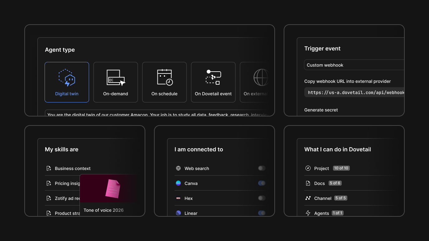Click the workflow icon above On Dovetail event
Viewport: 429px width, 241px height.
coord(213,77)
